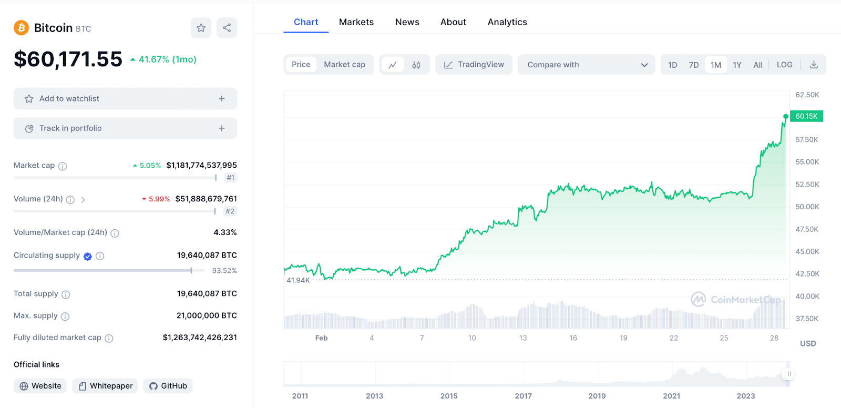Click the Bitcoin logo icon
This screenshot has width=841, height=408.
point(21,28)
